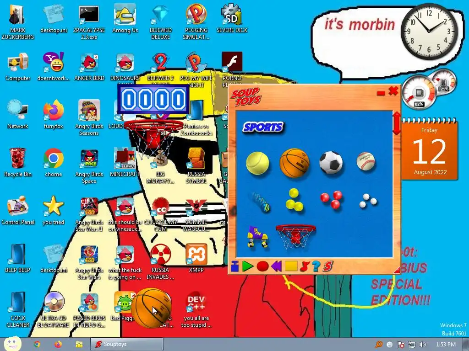
Task: Open help with the blue question mark
Action: pyautogui.click(x=316, y=266)
